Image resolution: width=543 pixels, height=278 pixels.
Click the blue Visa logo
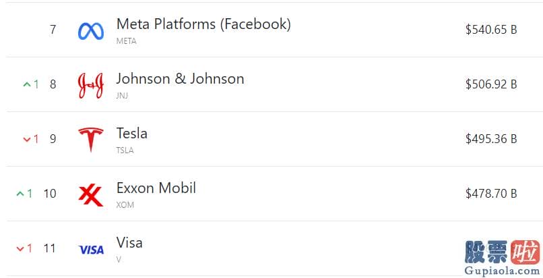pos(91,250)
